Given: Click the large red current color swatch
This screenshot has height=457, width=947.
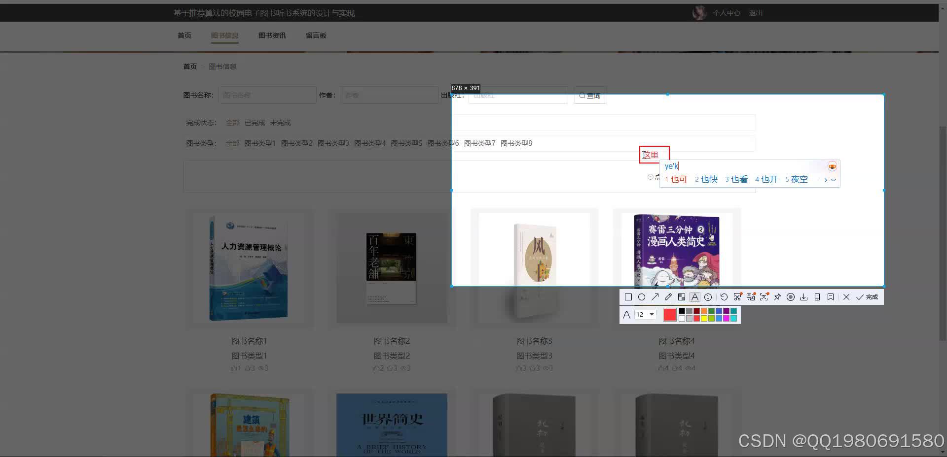Looking at the screenshot, I should [670, 315].
